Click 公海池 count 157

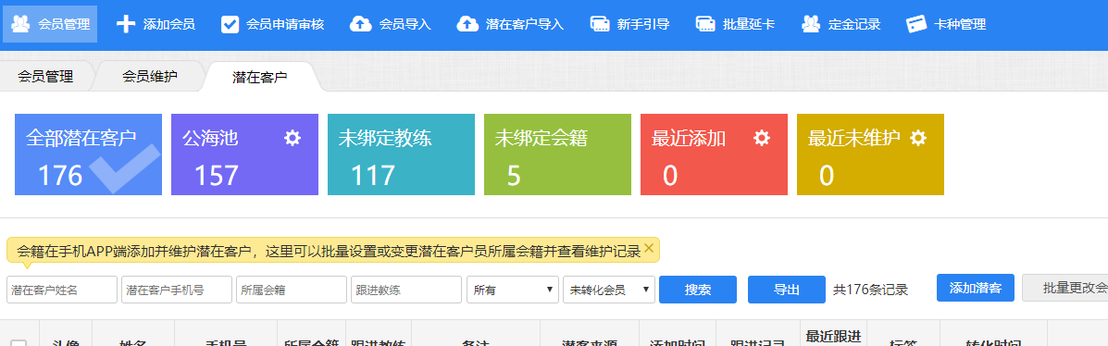point(216,176)
